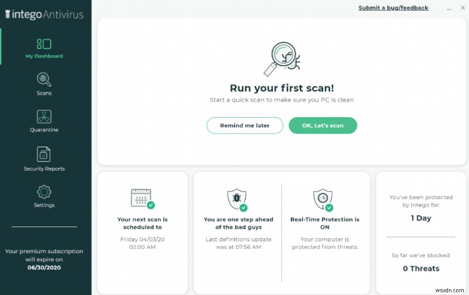Click the magnifier and bug scan illustration
Image resolution: width=469 pixels, height=295 pixels.
click(282, 59)
